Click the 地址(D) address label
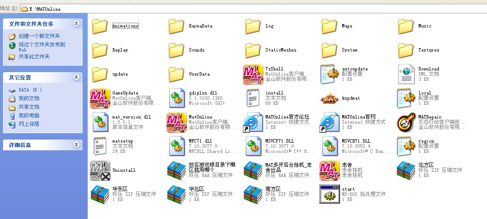Screen dimensions: 487x219 pos(9,9)
